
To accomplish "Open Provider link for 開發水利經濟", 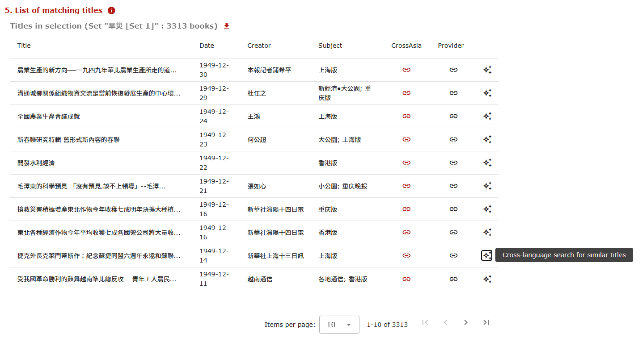I will 453,163.
